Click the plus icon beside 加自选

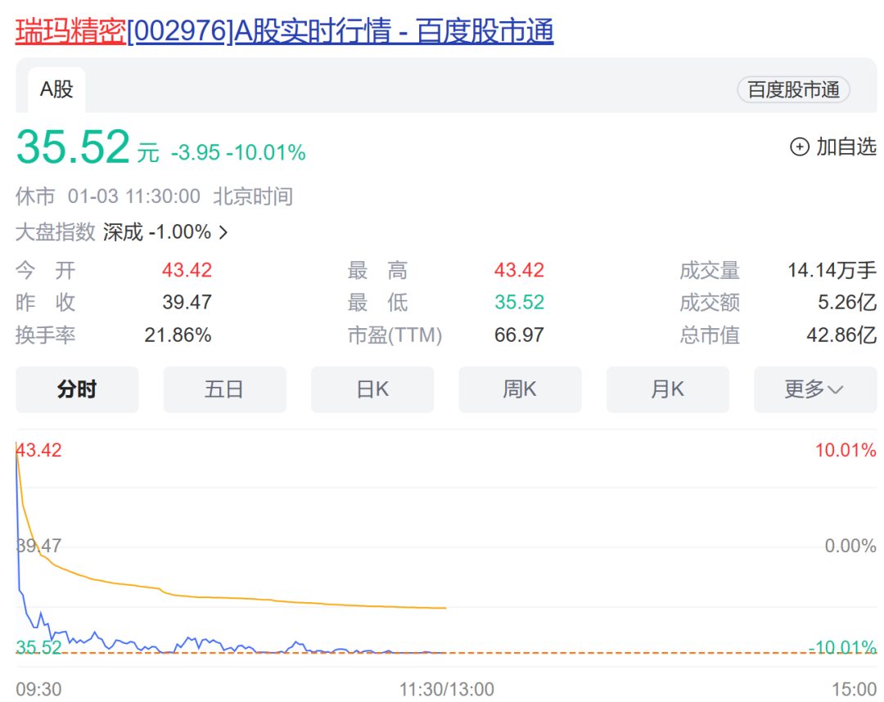click(800, 147)
